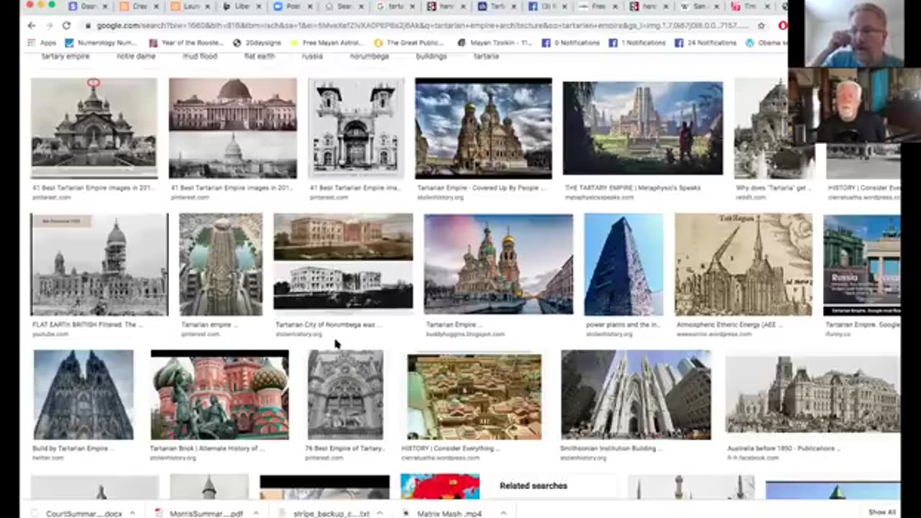The width and height of the screenshot is (921, 518).
Task: Select the 'buildings' related search chip
Action: coord(431,56)
